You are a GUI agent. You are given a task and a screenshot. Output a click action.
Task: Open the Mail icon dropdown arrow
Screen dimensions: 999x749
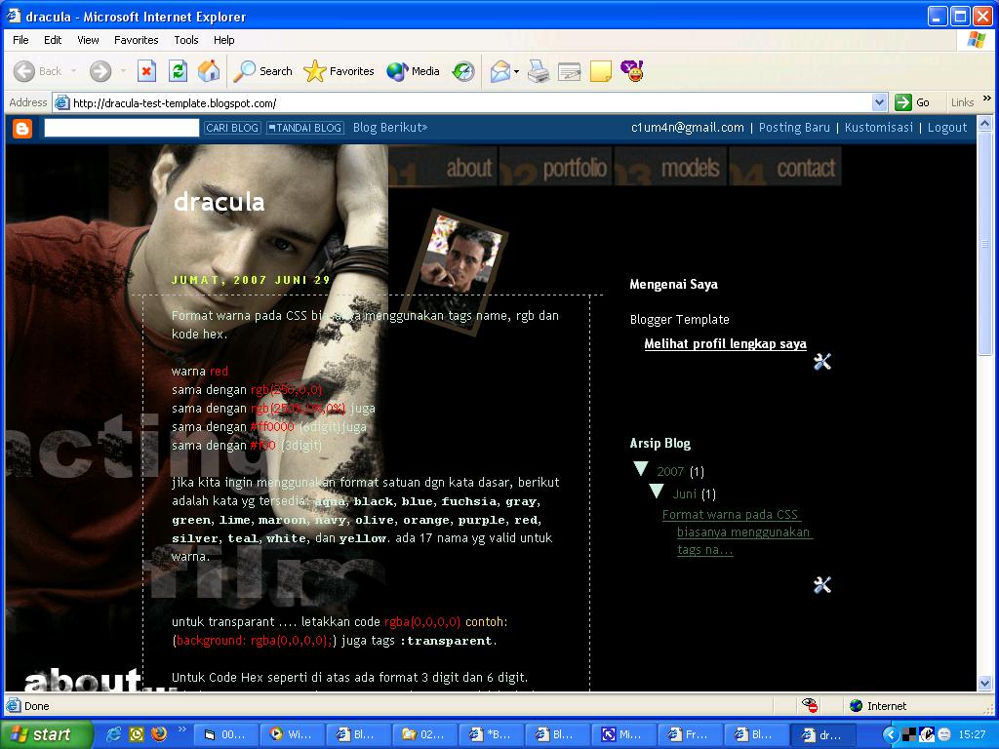[x=517, y=71]
